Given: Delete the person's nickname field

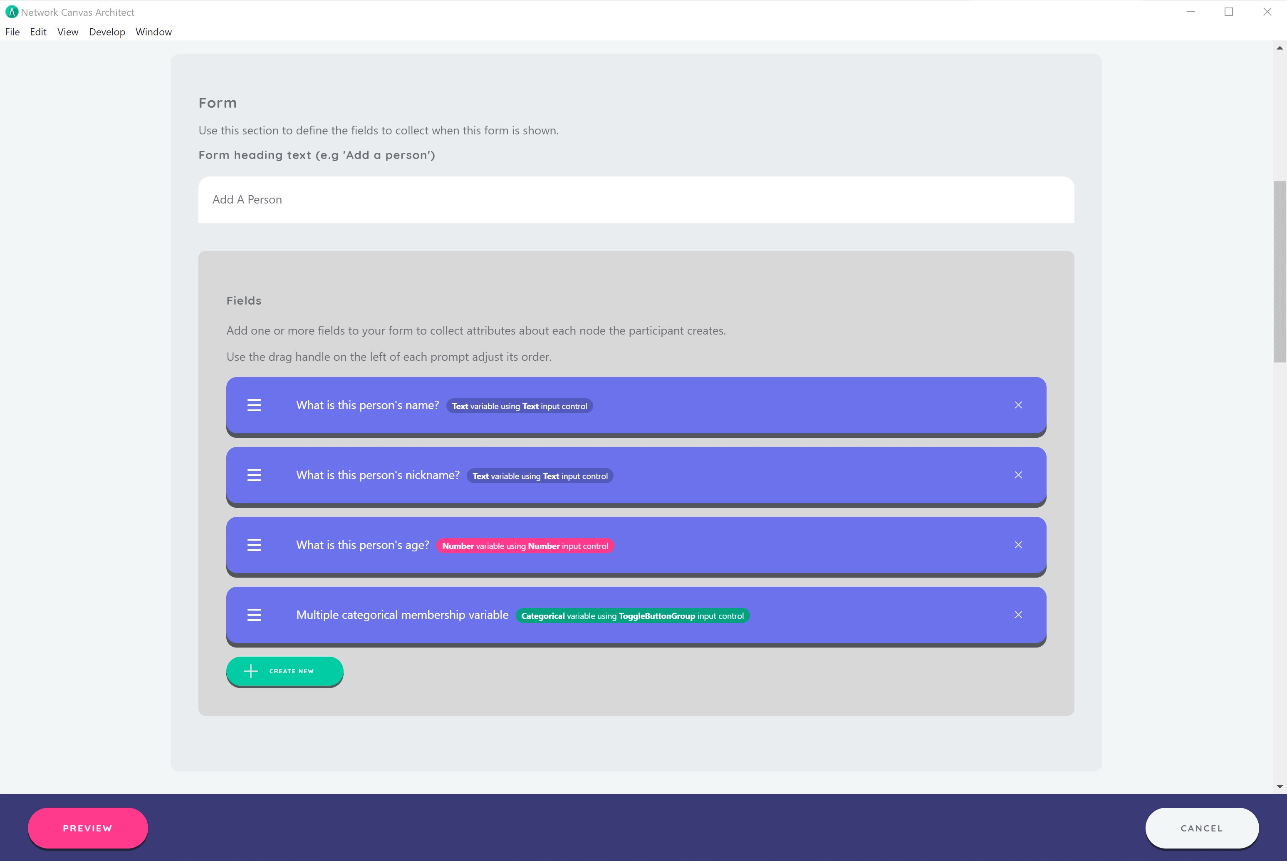Looking at the screenshot, I should [x=1018, y=475].
